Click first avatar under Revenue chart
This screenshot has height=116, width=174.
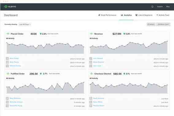(x=91, y=58)
